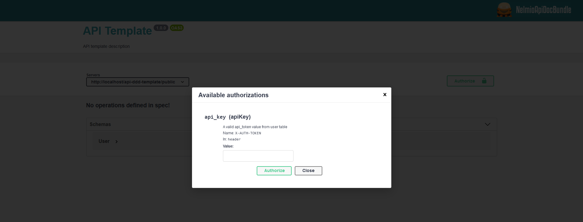Click the API Template title
Screen dimensions: 583x222
pyautogui.click(x=117, y=31)
